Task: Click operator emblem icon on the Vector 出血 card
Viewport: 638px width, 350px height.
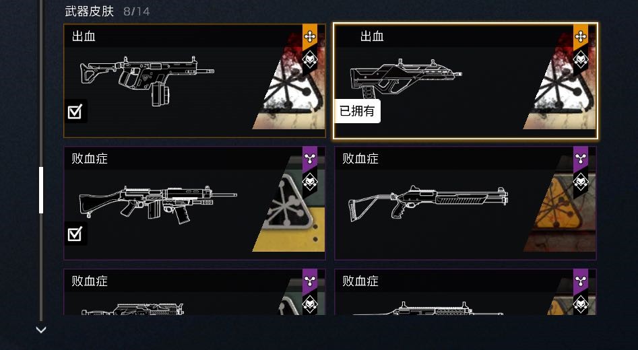Action: coord(310,60)
